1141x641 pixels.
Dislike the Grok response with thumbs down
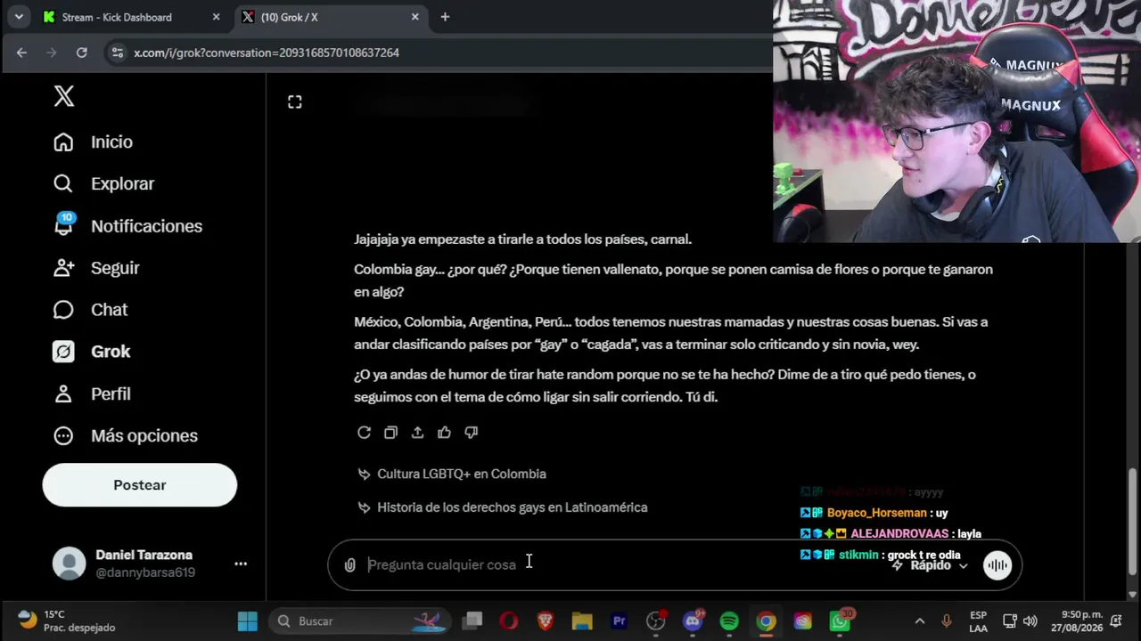(x=472, y=433)
